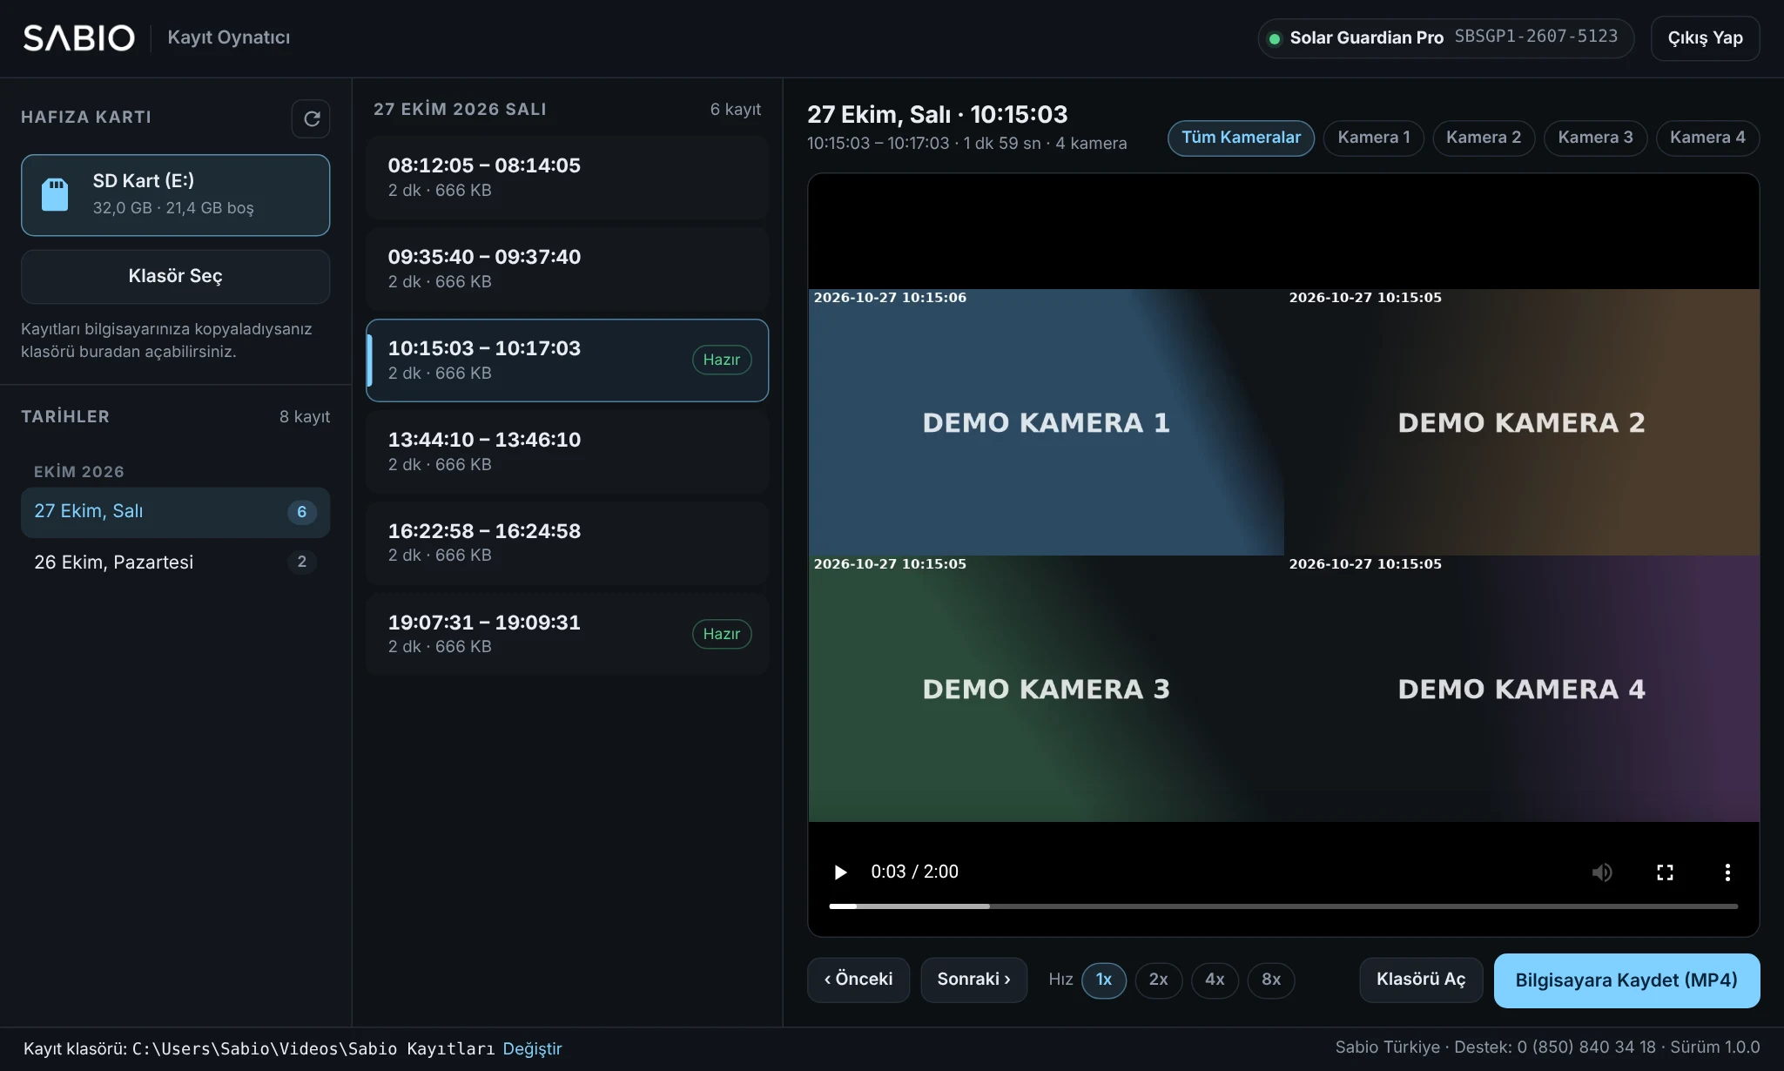Enter fullscreen video mode
The image size is (1784, 1071).
pos(1665,872)
